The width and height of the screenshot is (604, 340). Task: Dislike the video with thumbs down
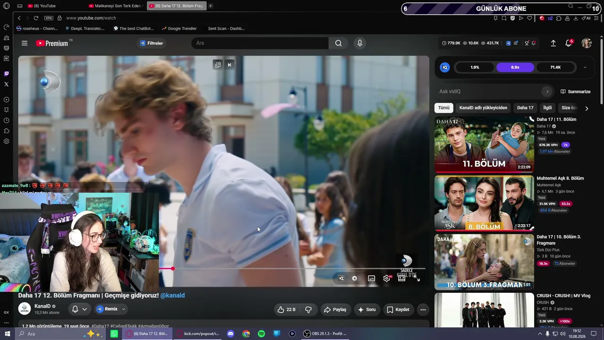(x=308, y=310)
